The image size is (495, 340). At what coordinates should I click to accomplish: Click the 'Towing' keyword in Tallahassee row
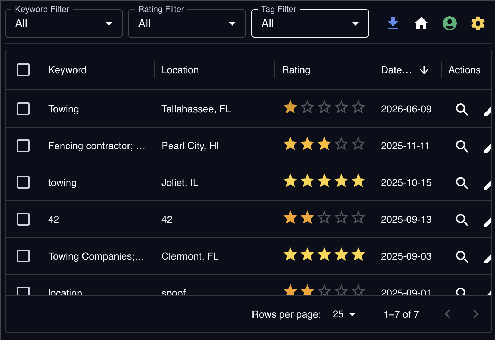click(x=63, y=109)
